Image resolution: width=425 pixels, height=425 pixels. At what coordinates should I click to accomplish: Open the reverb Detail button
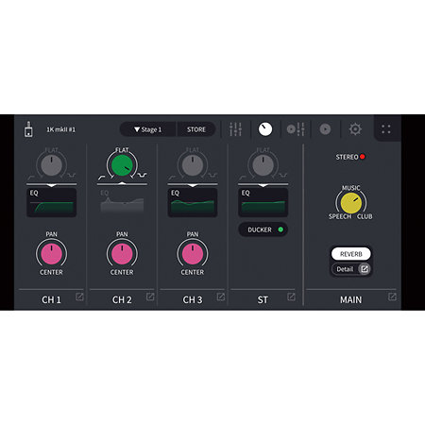click(351, 269)
